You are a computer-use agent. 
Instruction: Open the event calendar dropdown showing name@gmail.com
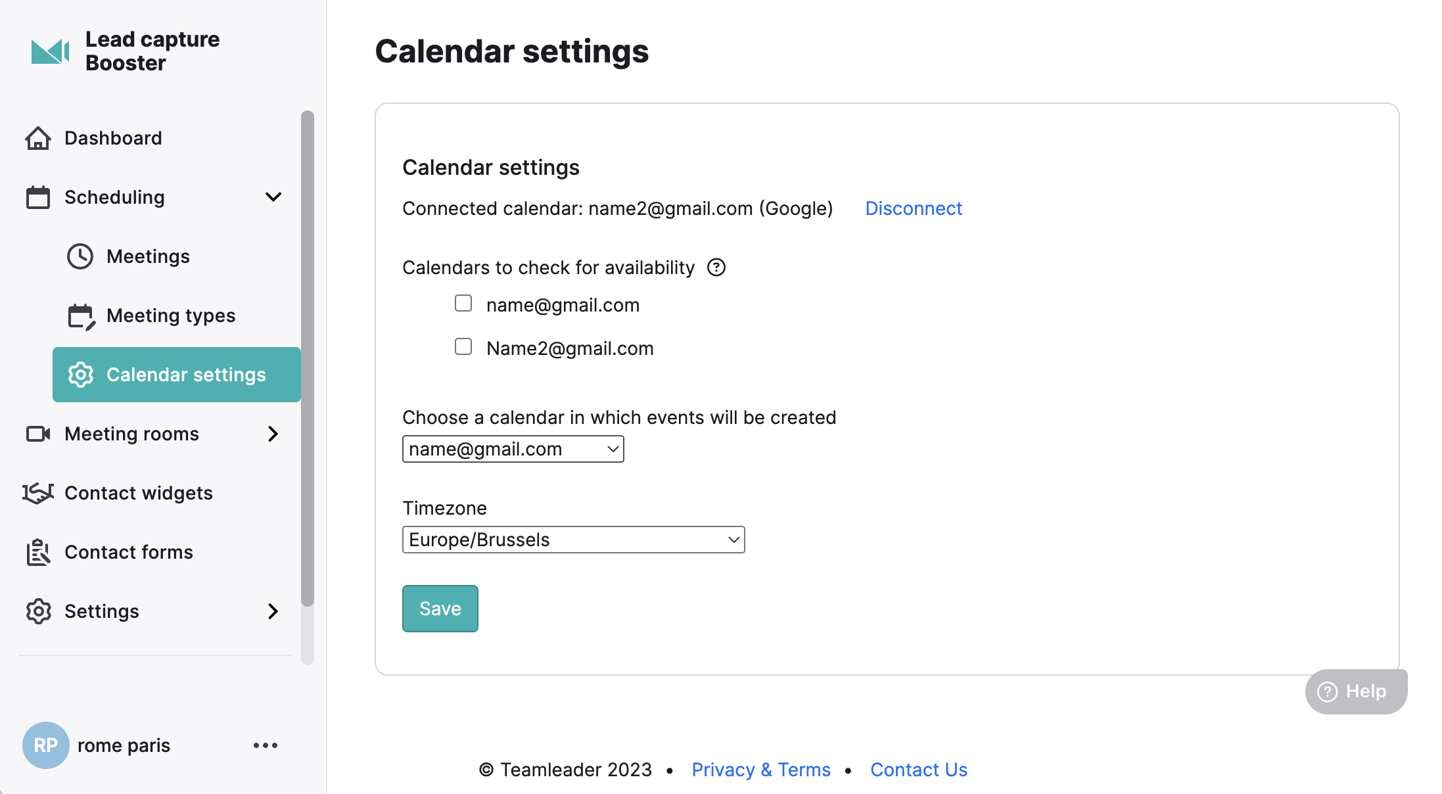coord(513,449)
